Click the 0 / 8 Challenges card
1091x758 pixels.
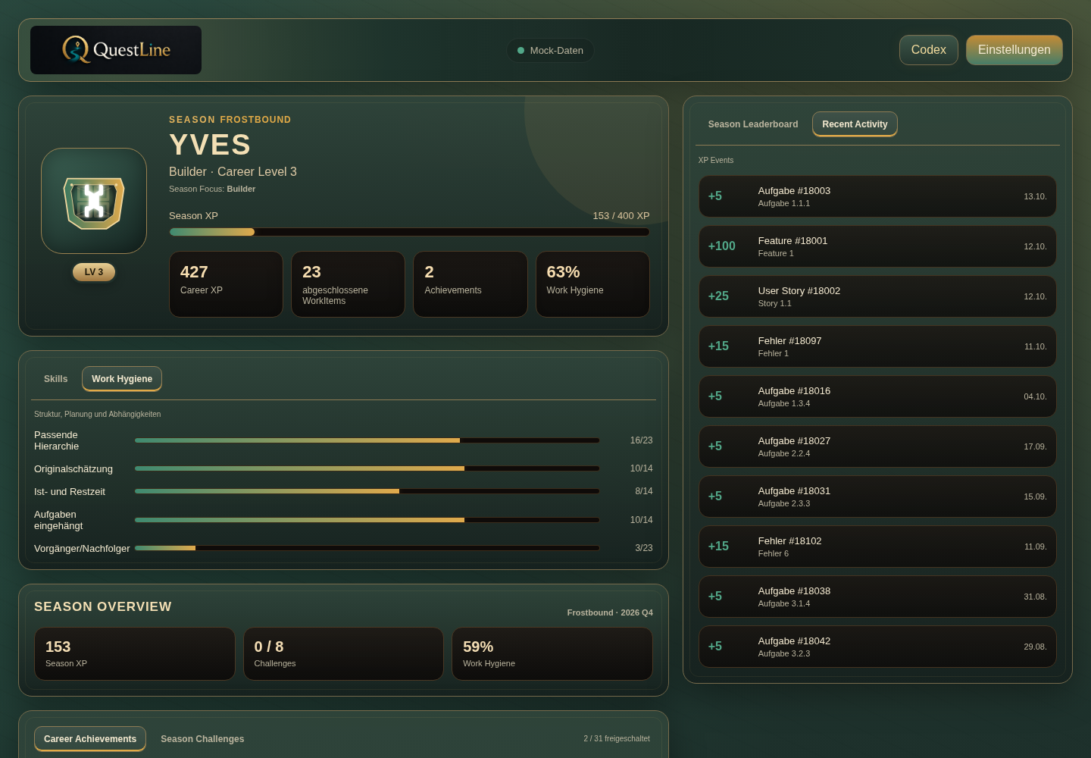coord(343,654)
